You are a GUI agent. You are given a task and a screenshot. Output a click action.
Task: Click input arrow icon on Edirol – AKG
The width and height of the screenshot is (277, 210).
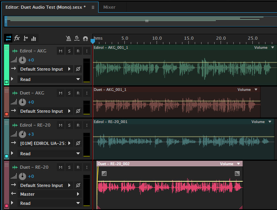click(x=14, y=68)
